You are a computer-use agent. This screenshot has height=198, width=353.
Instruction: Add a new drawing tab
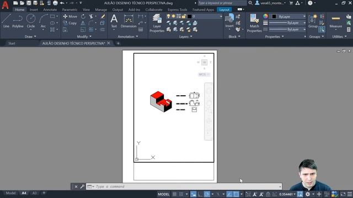(118, 43)
